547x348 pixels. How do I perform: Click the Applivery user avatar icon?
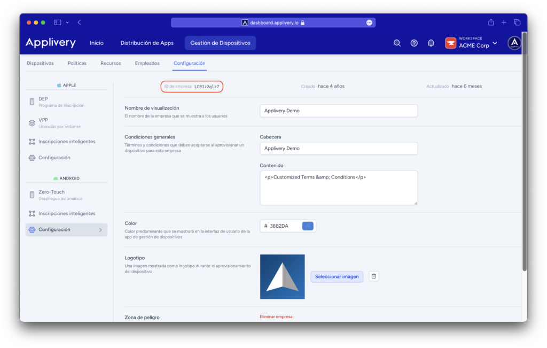click(514, 43)
